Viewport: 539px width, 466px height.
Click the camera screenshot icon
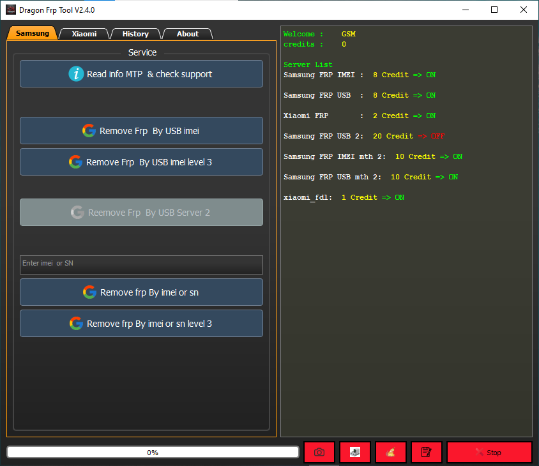[319, 452]
